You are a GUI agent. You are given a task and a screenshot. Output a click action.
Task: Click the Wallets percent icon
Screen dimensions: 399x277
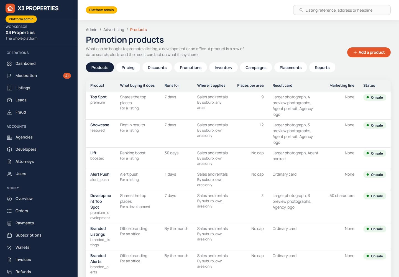click(9, 248)
